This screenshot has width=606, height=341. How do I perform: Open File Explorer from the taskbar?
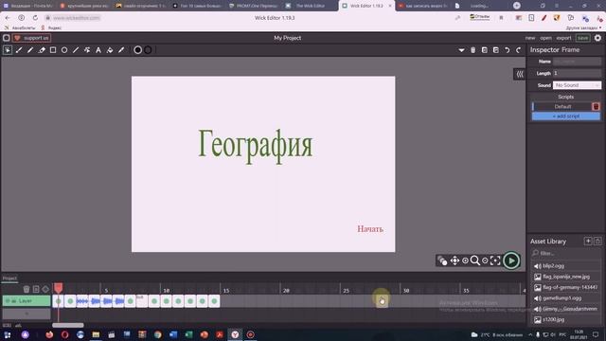[x=96, y=334]
